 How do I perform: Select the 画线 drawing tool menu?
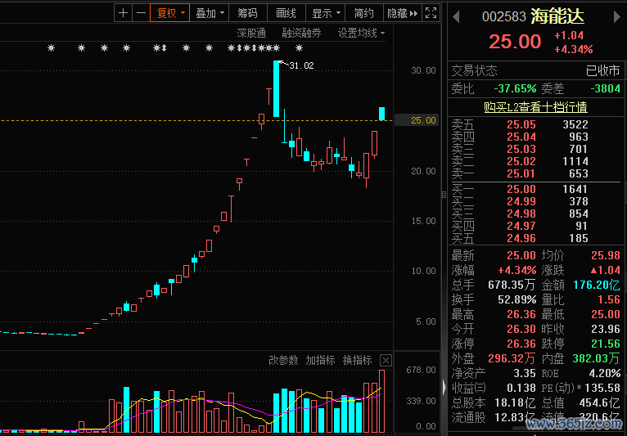coord(286,13)
